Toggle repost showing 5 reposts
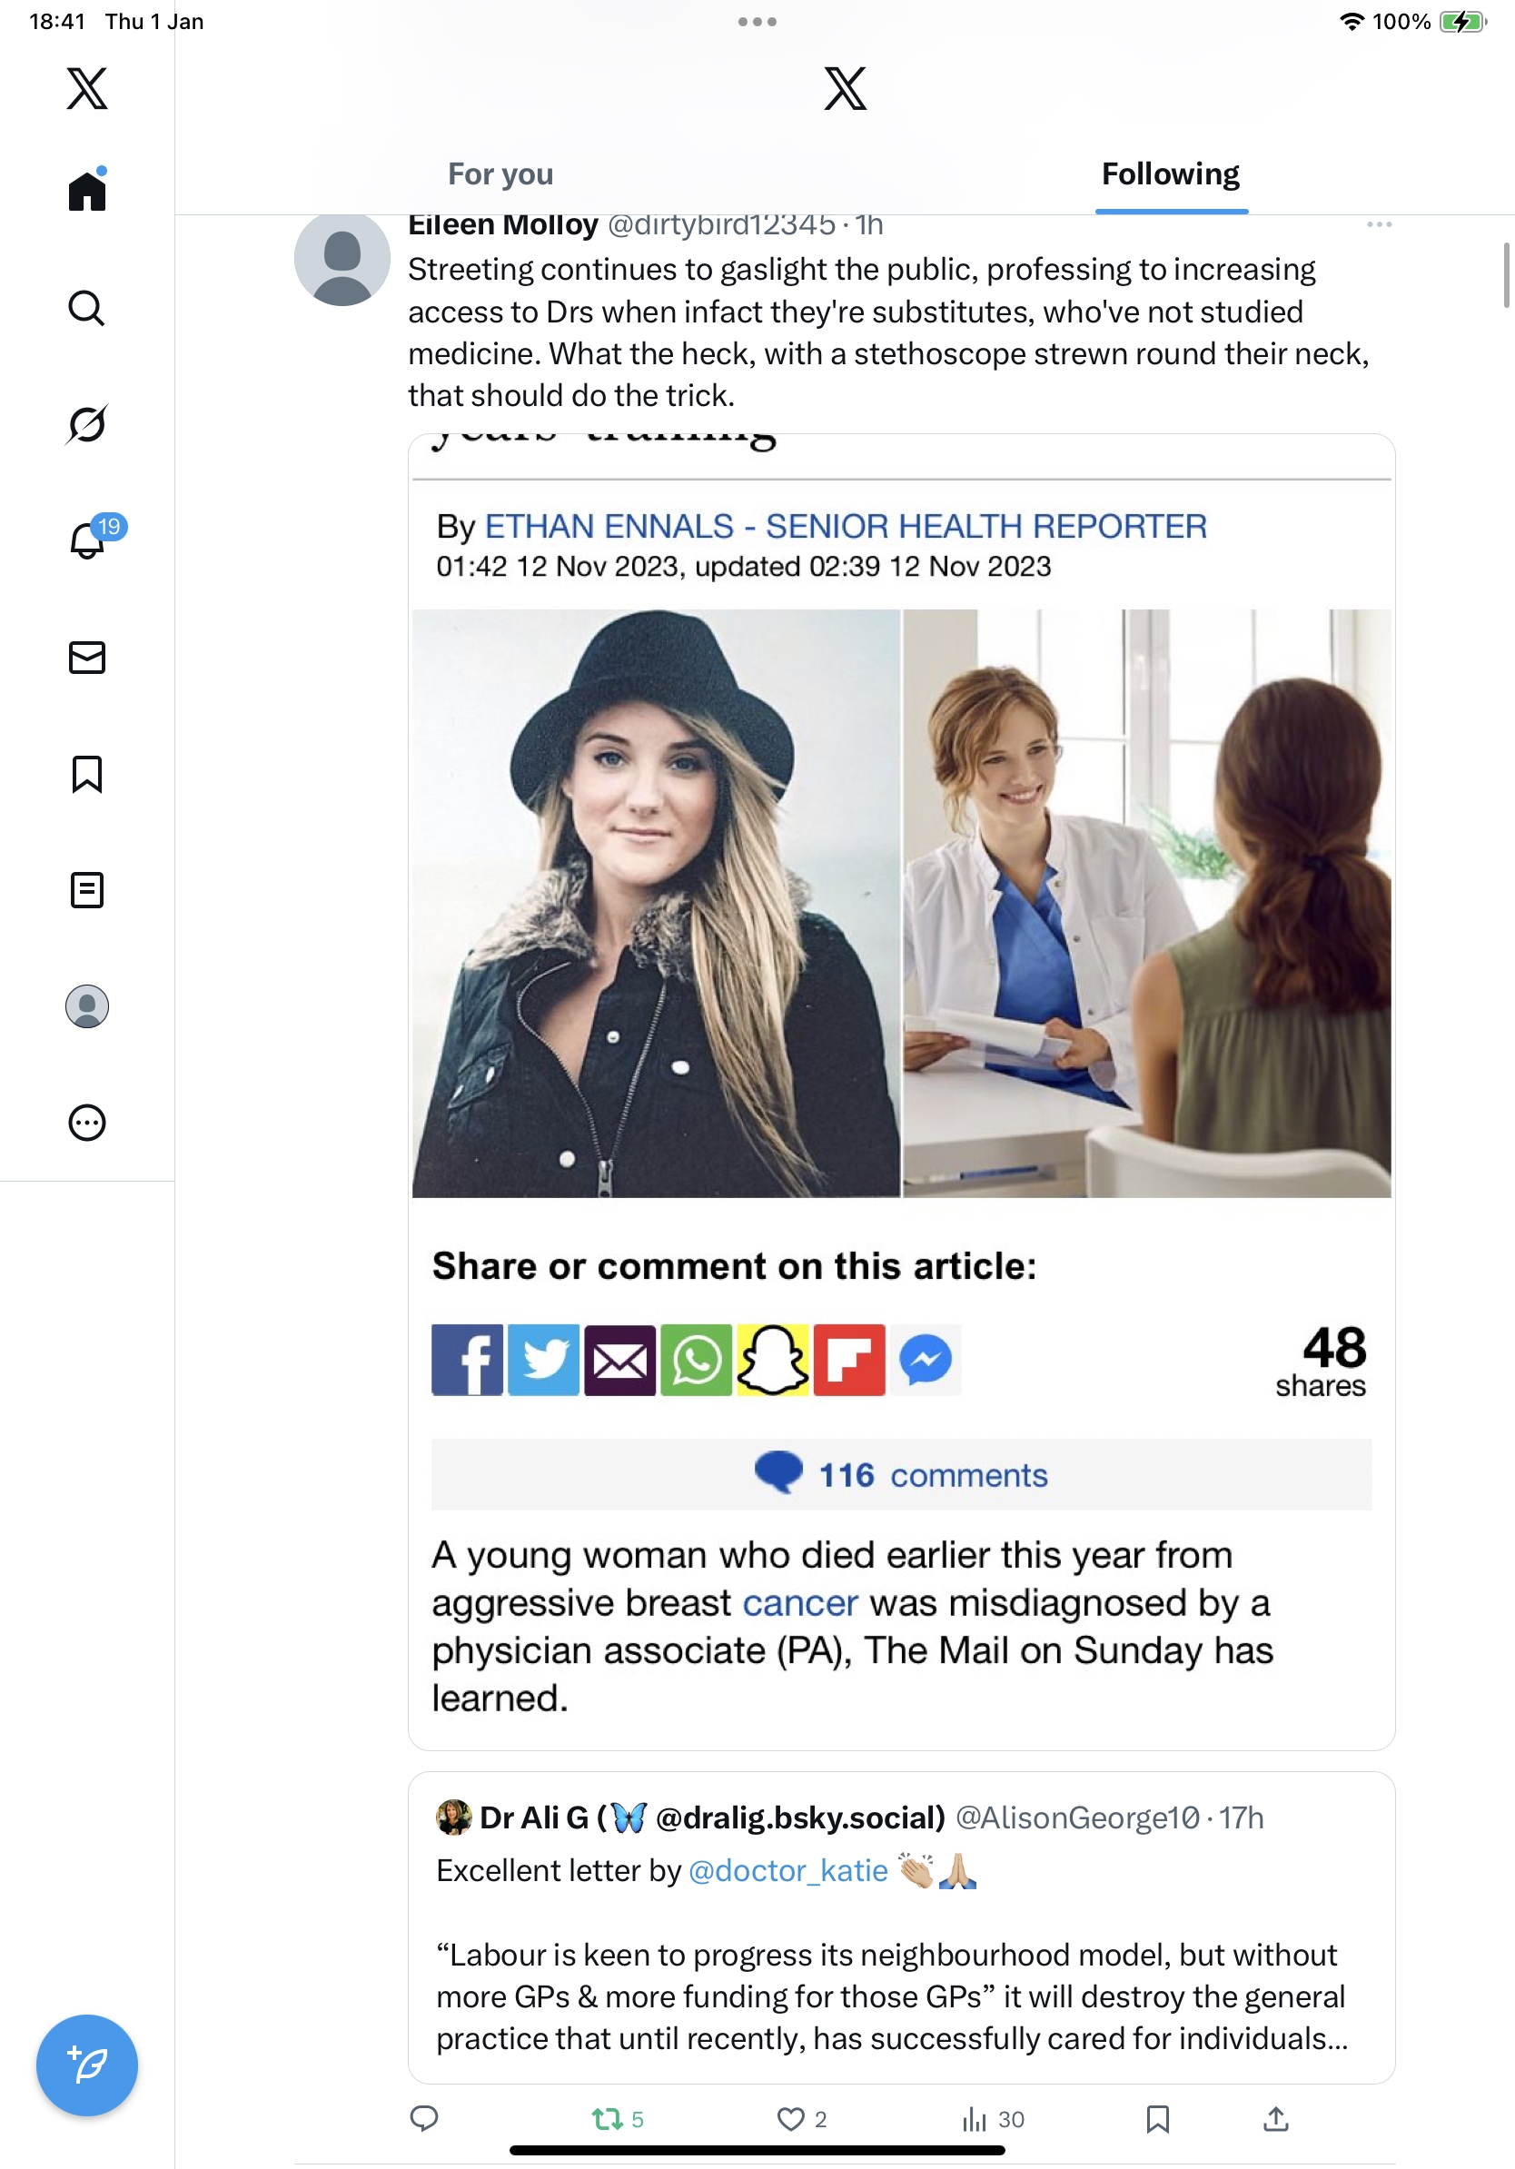This screenshot has width=1515, height=2169. pyautogui.click(x=618, y=2119)
